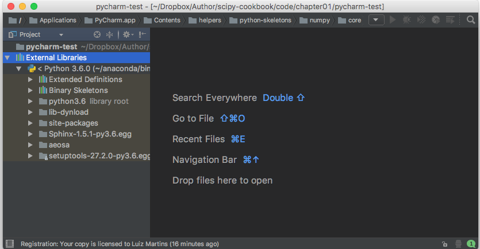
Task: Open the green event log notification badge
Action: 471,244
